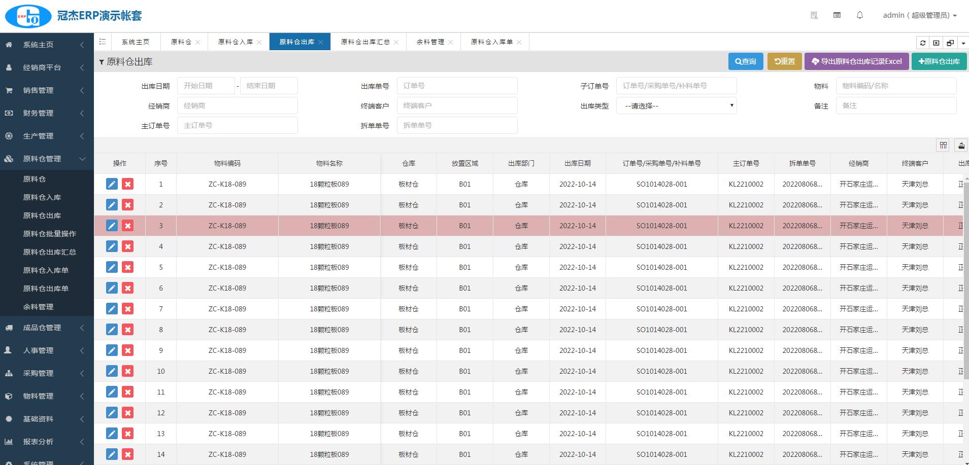Click the 查询 search button
Image resolution: width=969 pixels, height=465 pixels.
tap(745, 61)
